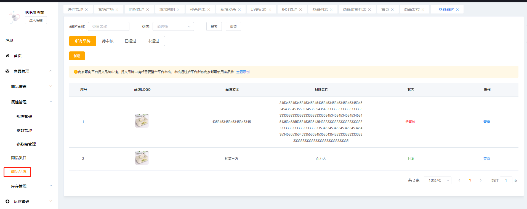Go to next page arrow in pagination
The image size is (527, 209).
pos(481,180)
